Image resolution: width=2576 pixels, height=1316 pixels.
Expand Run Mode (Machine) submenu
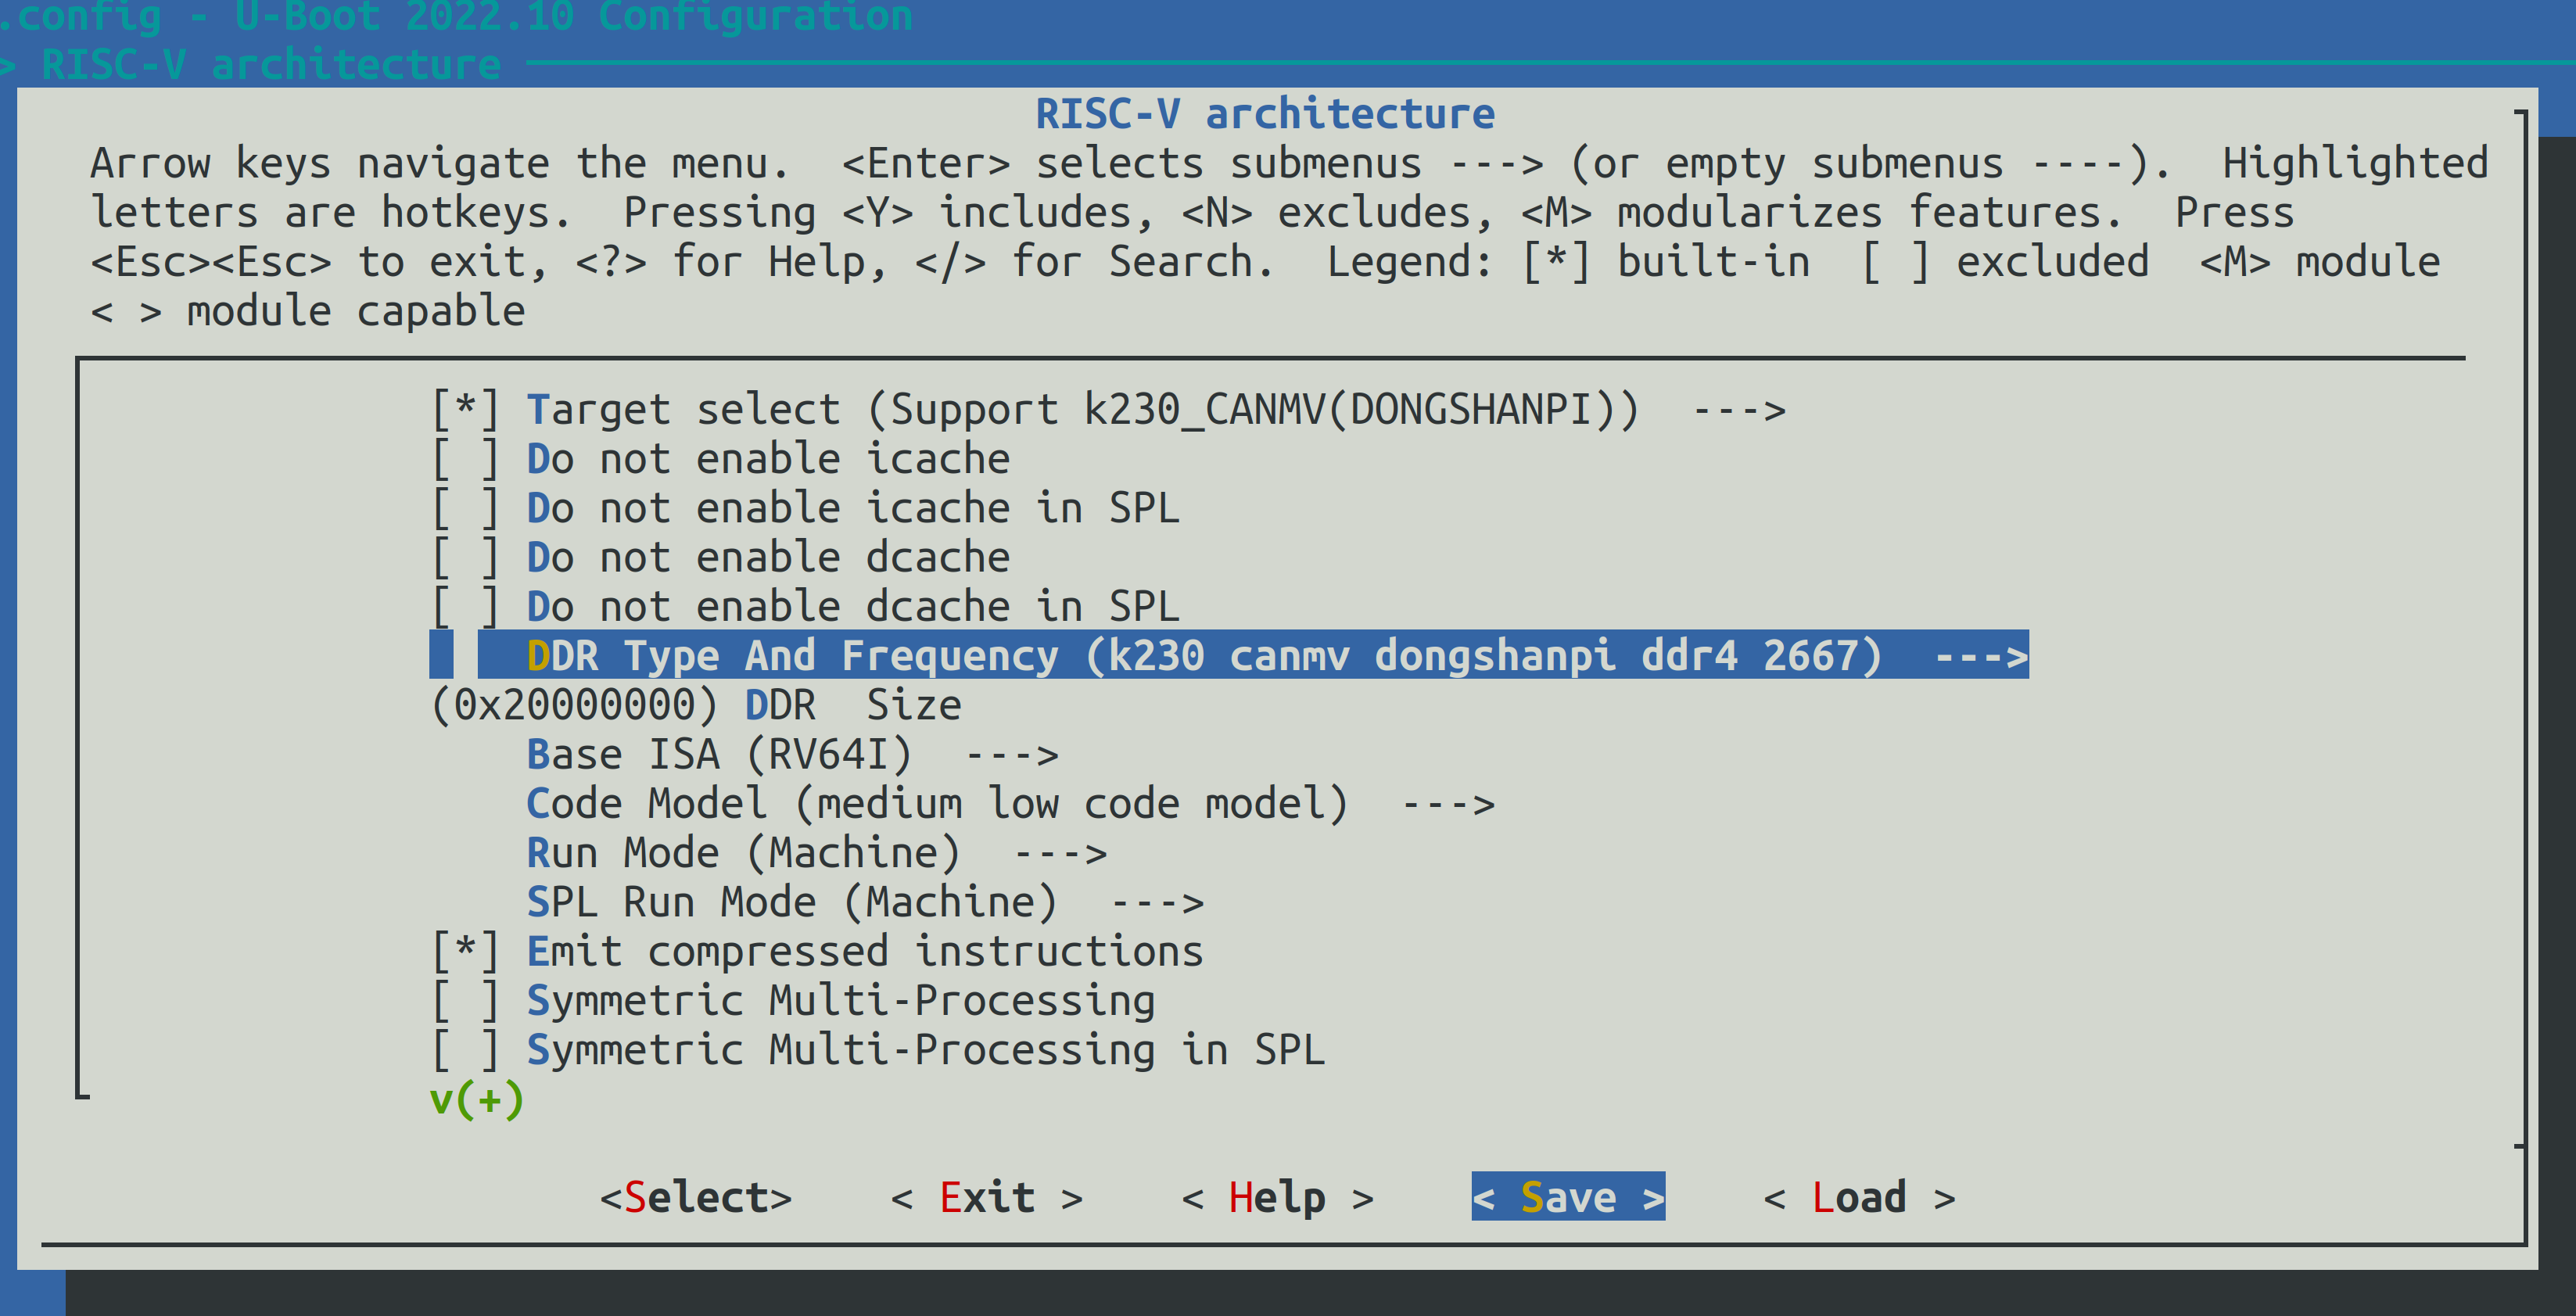tap(815, 853)
